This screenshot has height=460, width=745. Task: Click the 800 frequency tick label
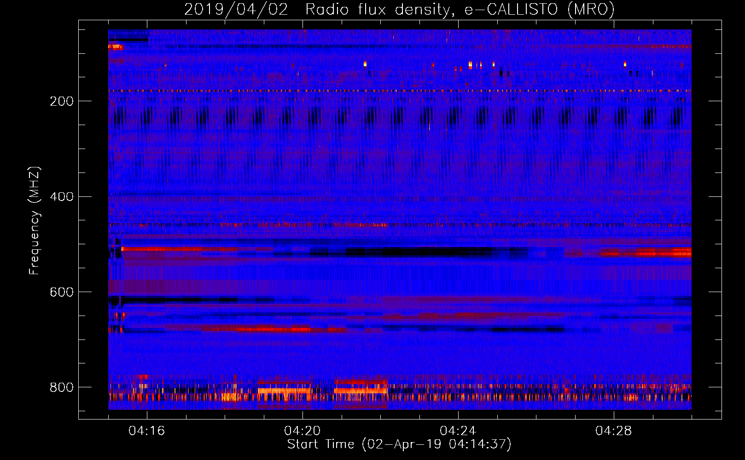click(62, 388)
